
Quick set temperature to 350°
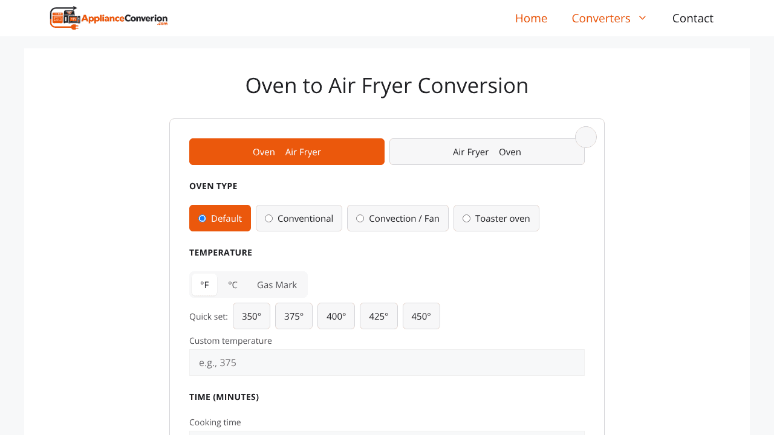(x=252, y=316)
